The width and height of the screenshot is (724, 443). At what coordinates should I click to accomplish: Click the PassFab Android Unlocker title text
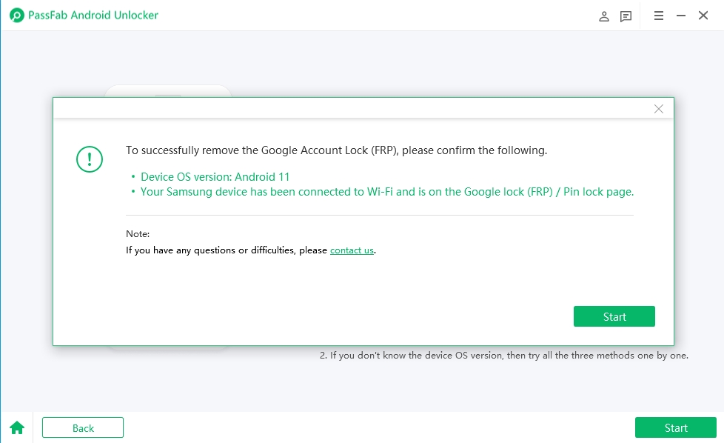(94, 16)
